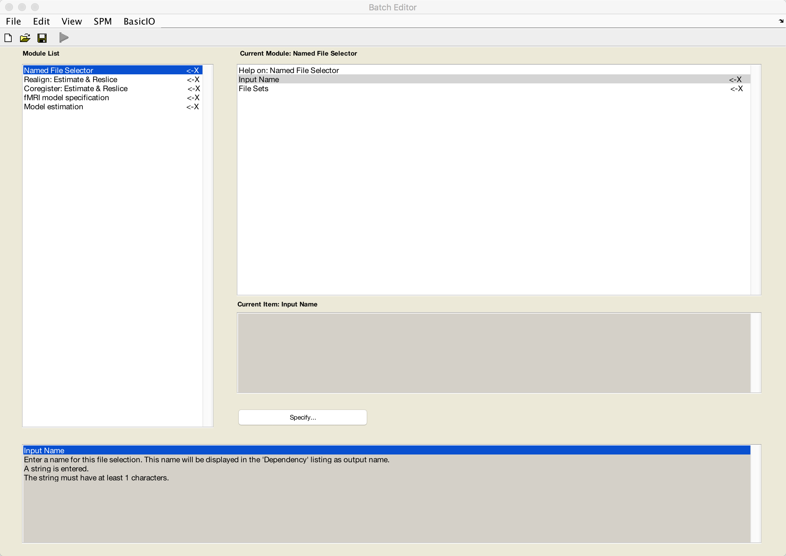Click the Specify... button
Screen dimensions: 786x556
pyautogui.click(x=302, y=417)
